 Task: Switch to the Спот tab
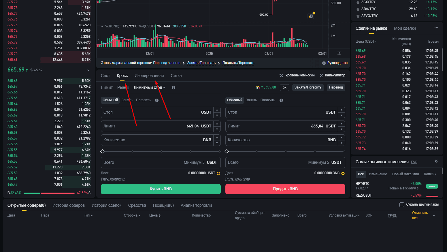(x=105, y=76)
